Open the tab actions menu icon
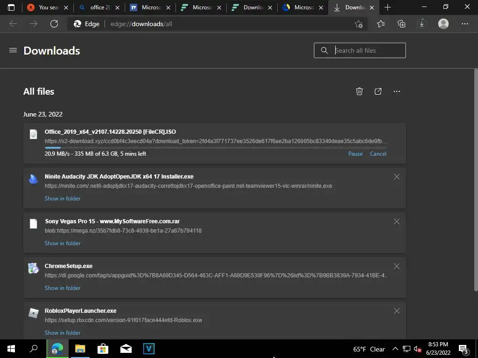 click(x=11, y=7)
